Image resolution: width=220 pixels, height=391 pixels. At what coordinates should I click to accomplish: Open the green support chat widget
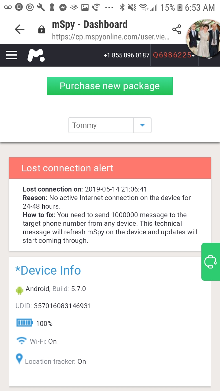(x=211, y=262)
